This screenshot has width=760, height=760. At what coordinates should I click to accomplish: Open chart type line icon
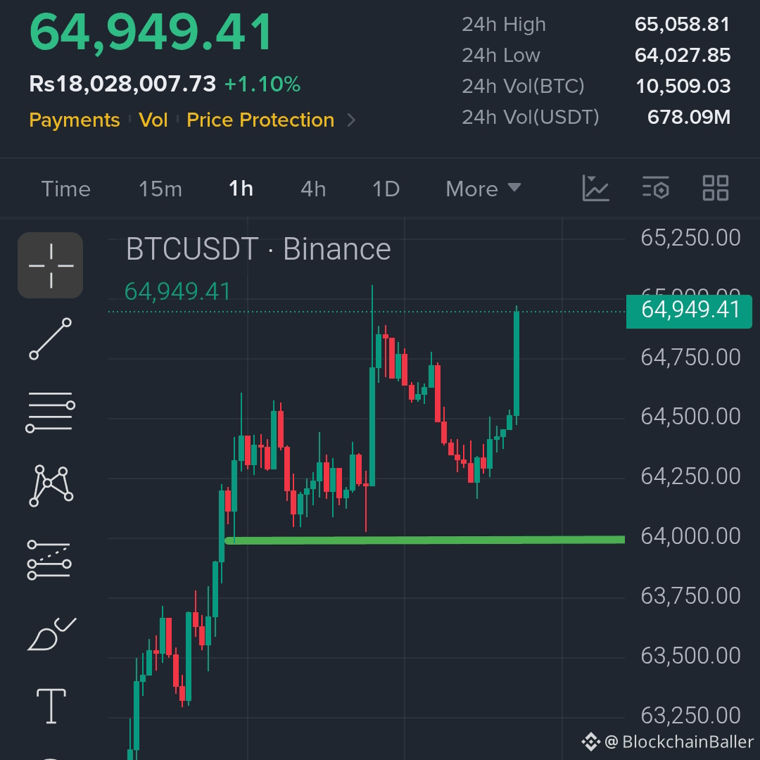tap(595, 188)
